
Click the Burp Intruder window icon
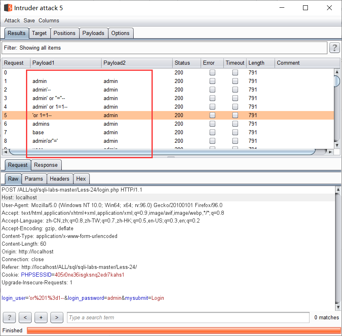tap(8, 8)
